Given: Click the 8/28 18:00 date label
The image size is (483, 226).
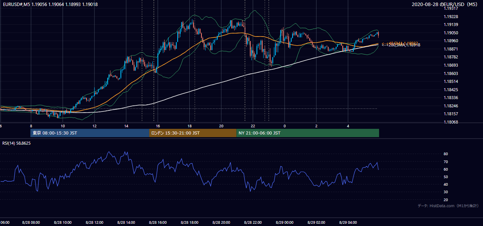Looking at the screenshot, I should pos(190,223).
